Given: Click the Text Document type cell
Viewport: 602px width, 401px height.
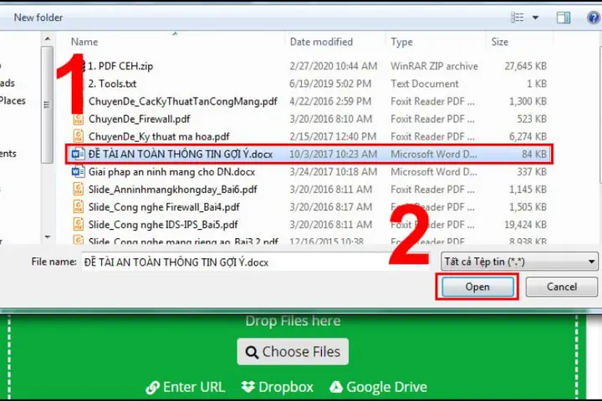Looking at the screenshot, I should (x=425, y=84).
